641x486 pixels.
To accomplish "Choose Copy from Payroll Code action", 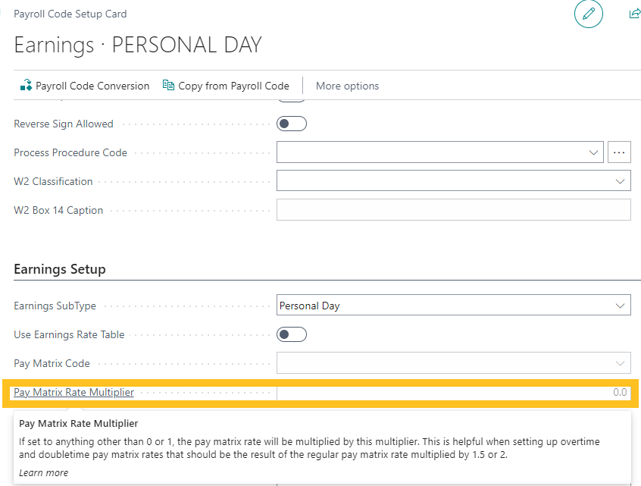I will [x=233, y=86].
